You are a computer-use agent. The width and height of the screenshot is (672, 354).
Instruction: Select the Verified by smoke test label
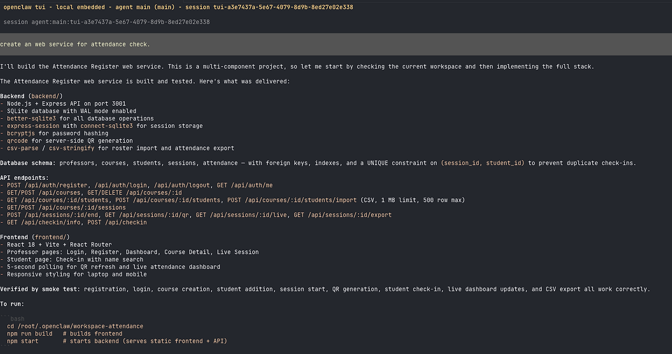40,289
